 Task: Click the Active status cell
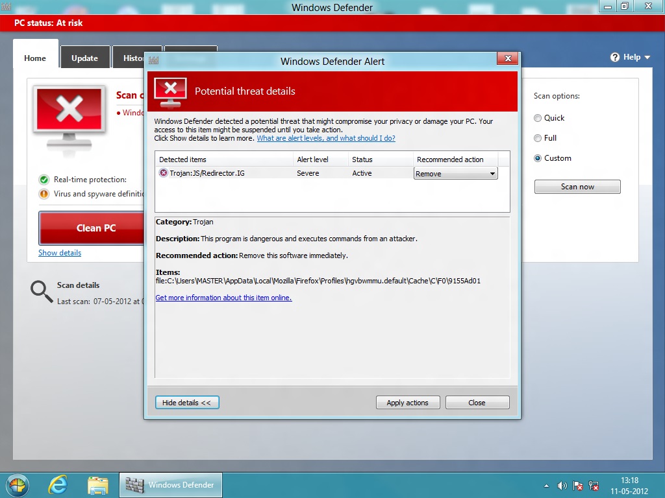[x=362, y=173]
